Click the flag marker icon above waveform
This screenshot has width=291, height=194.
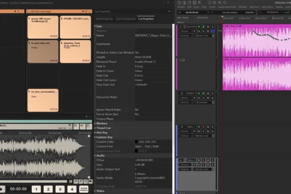click(76, 126)
